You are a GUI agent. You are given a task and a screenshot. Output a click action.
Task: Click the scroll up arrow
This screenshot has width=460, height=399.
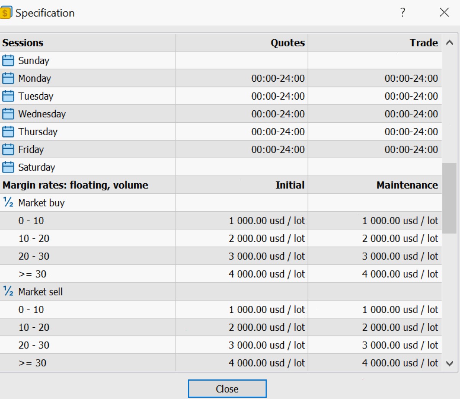click(x=450, y=43)
